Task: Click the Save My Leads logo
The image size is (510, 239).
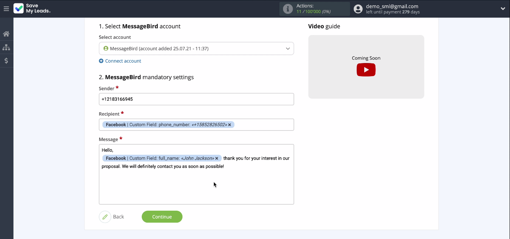Action: pyautogui.click(x=32, y=9)
